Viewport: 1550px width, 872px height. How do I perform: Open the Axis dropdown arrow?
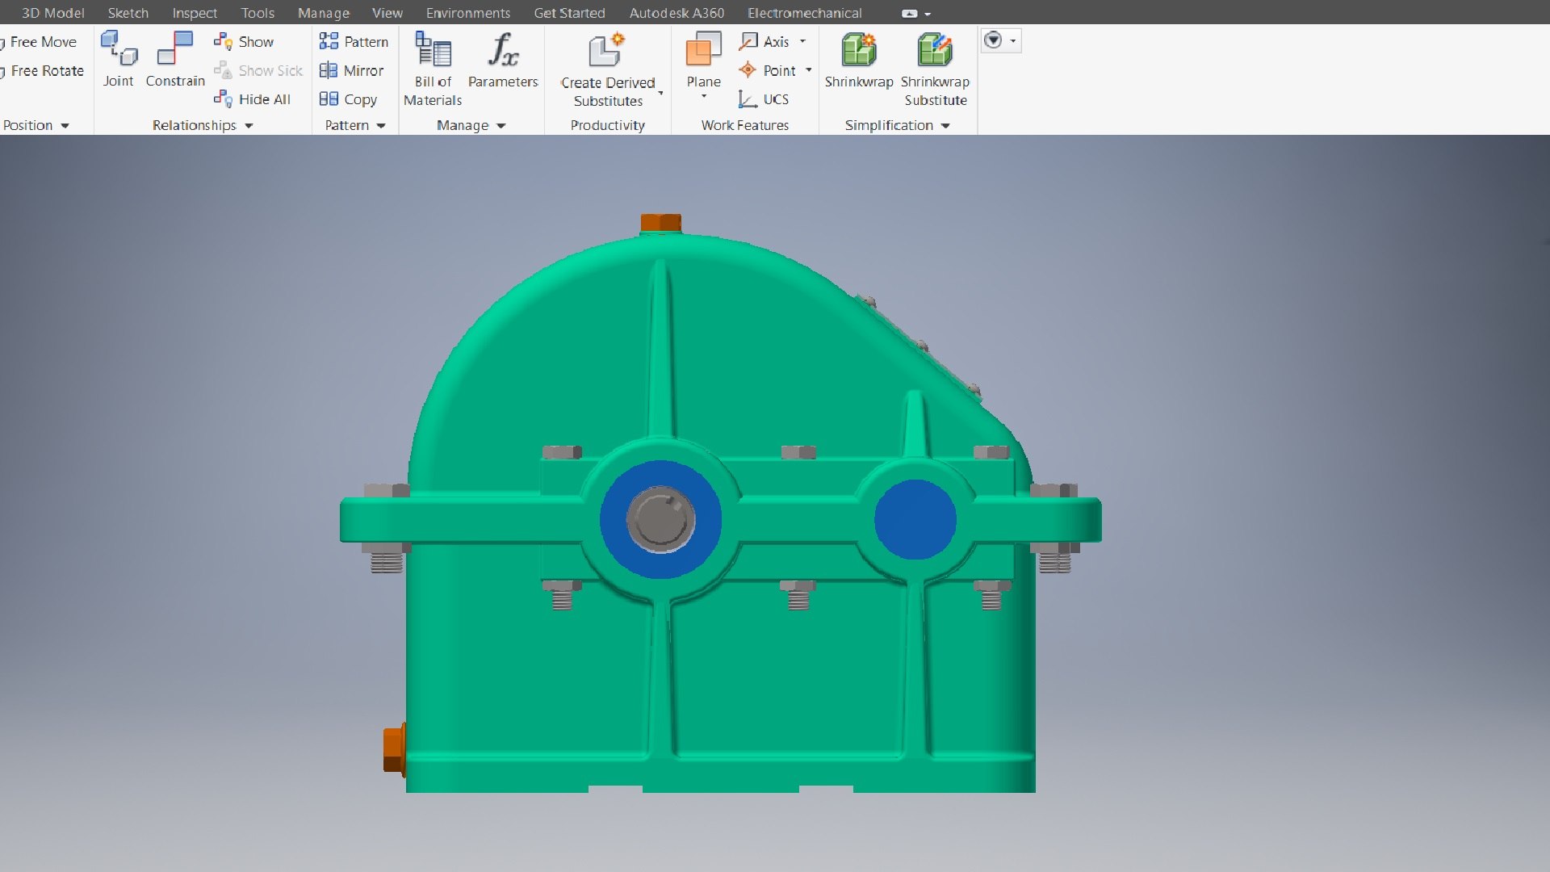(x=802, y=41)
